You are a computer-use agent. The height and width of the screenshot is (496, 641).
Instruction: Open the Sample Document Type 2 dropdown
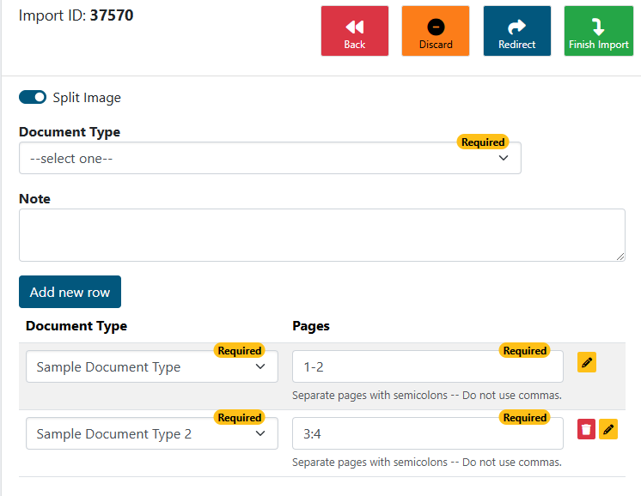(x=152, y=433)
